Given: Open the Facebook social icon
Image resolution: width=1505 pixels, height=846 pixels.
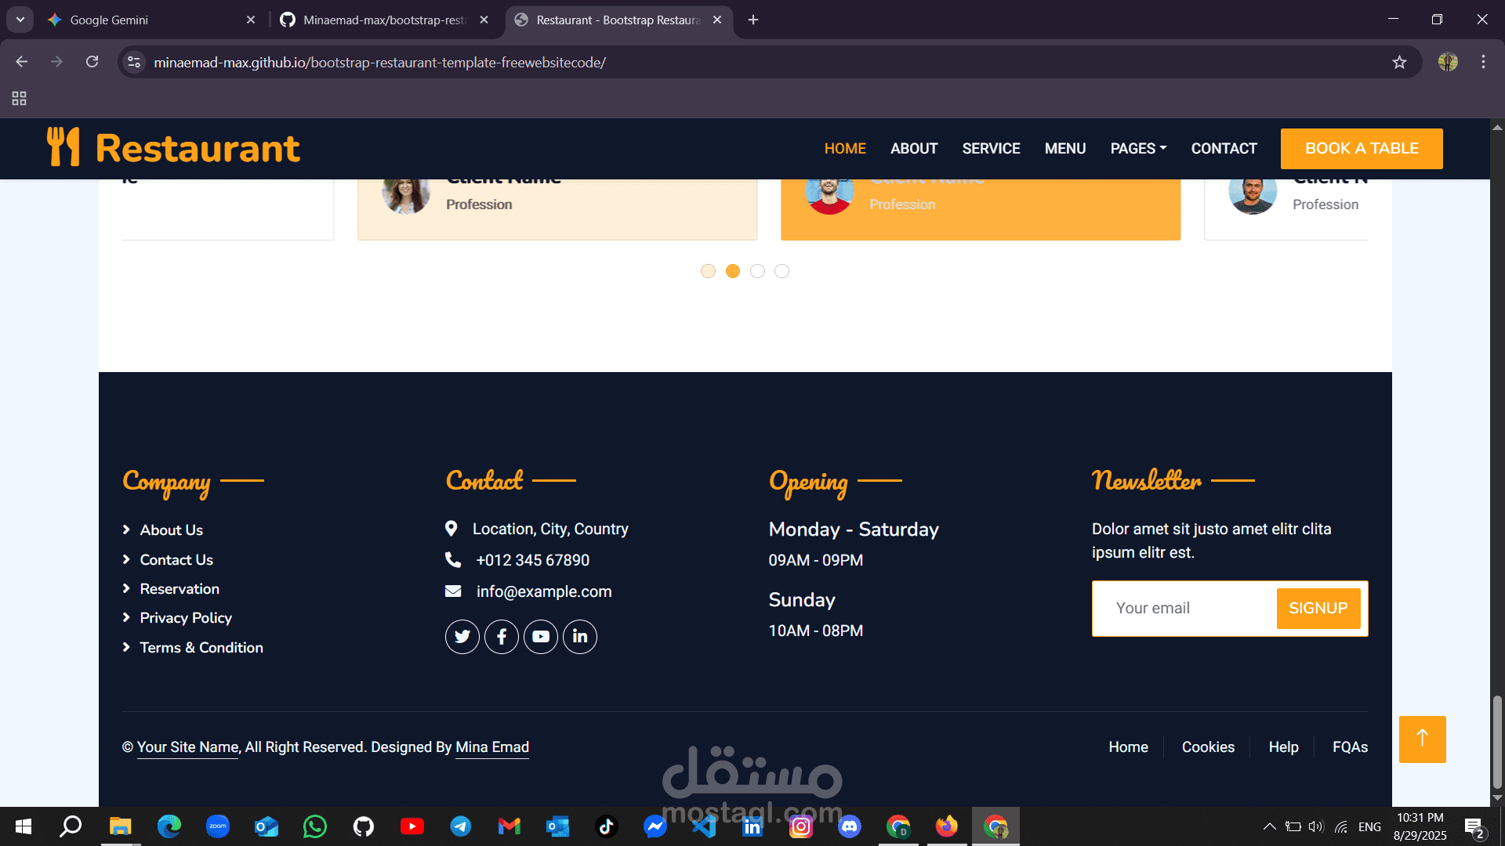Looking at the screenshot, I should pos(501,636).
